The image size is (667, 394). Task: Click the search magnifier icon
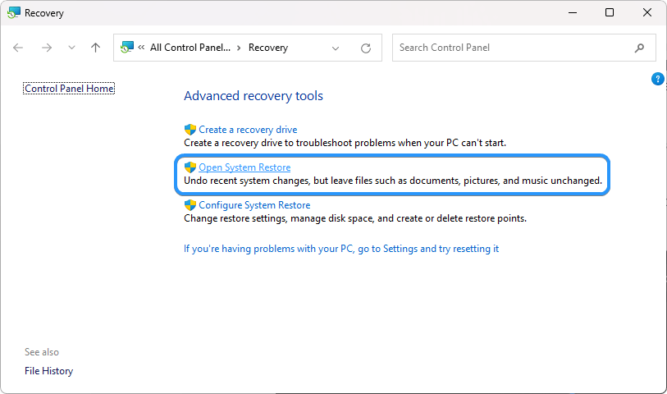point(639,48)
